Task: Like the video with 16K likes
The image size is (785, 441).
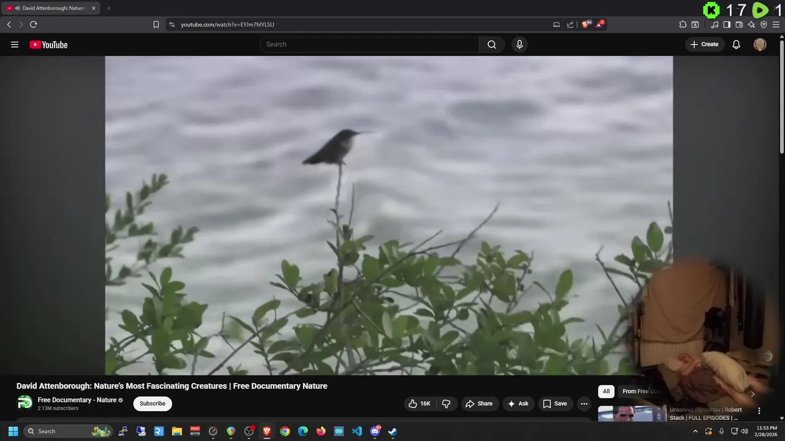Action: (x=419, y=404)
